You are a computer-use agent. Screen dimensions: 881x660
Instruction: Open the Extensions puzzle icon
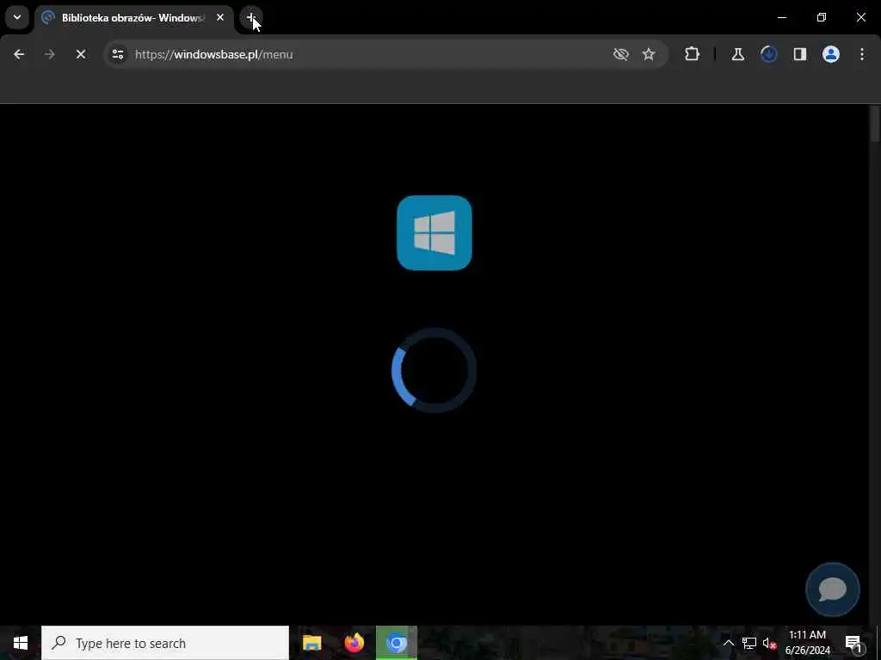pos(693,54)
